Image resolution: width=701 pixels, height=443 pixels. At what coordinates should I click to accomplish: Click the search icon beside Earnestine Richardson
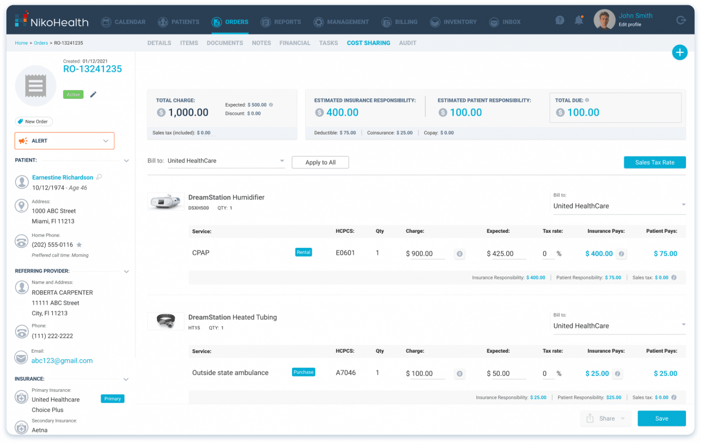[x=99, y=177]
